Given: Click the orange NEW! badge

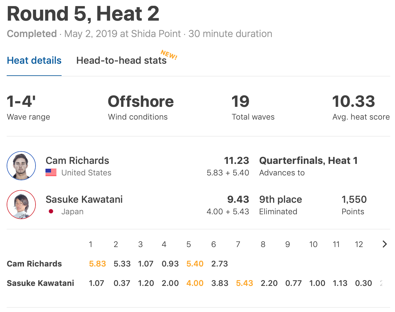Looking at the screenshot, I should coord(169,55).
